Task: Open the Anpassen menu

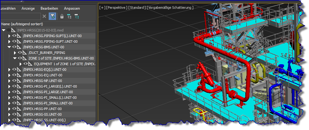Action: click(72, 8)
